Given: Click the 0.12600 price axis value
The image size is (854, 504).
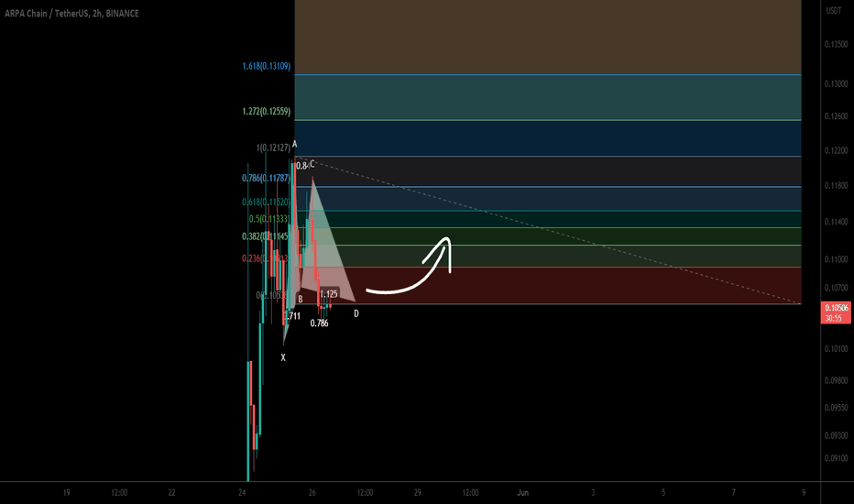Looking at the screenshot, I should coord(836,116).
